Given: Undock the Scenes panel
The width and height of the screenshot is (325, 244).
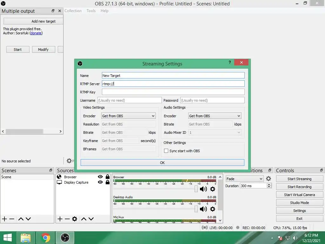Looking at the screenshot, I should (x=51, y=170).
